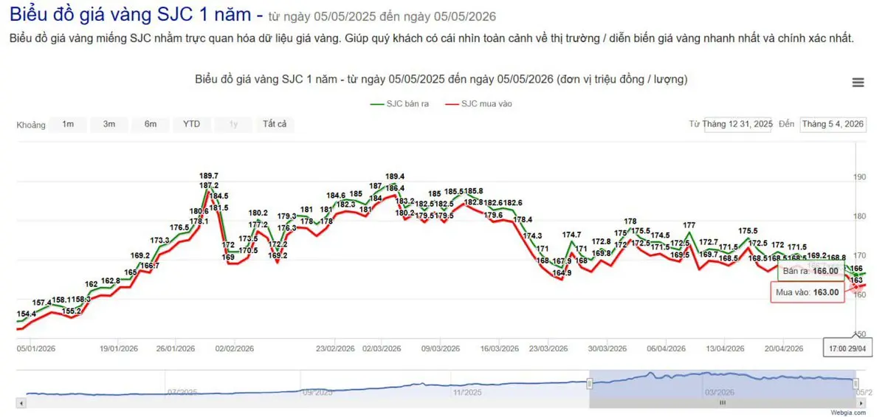Click the navigator left range handle
The width and height of the screenshot is (885, 417).
click(589, 384)
